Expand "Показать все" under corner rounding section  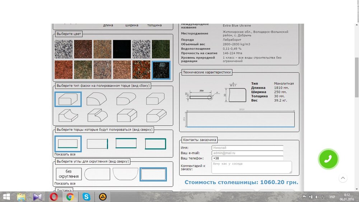(65, 183)
